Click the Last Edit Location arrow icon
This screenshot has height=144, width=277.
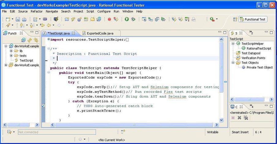42,25
